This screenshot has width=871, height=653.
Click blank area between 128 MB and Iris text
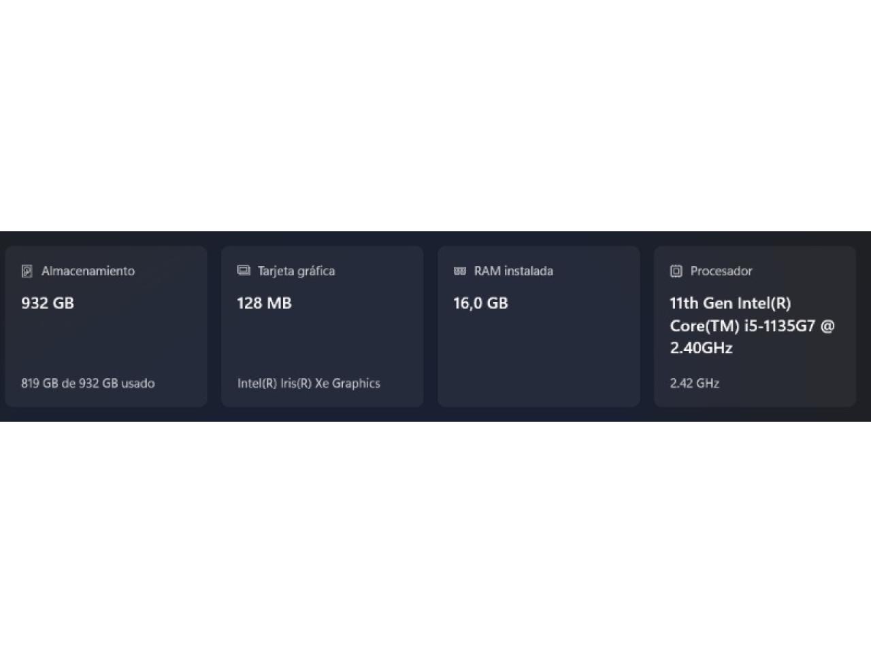pyautogui.click(x=322, y=344)
